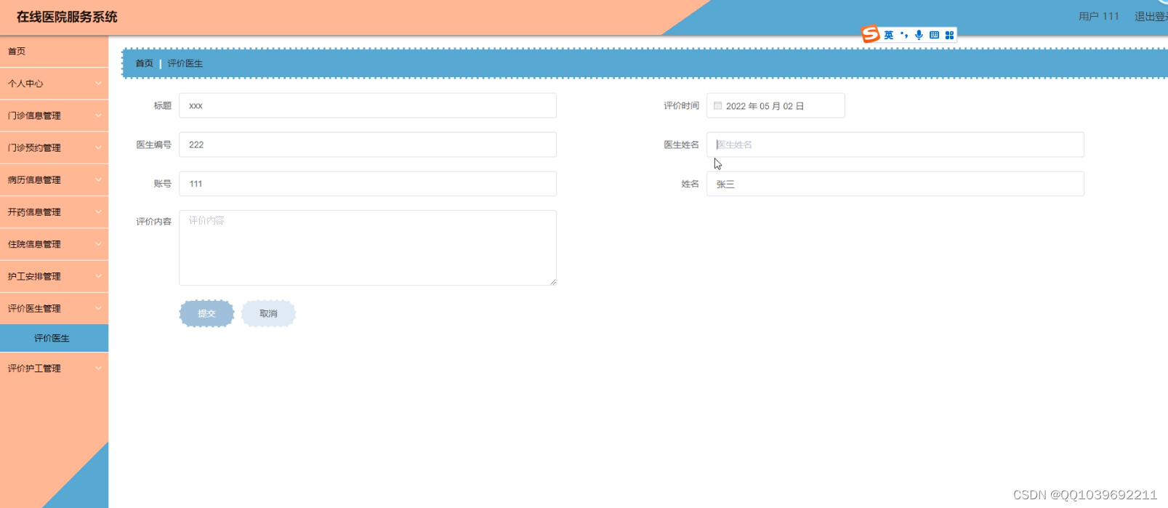Expand the 开药信息管理 menu
This screenshot has width=1168, height=508.
(55, 212)
